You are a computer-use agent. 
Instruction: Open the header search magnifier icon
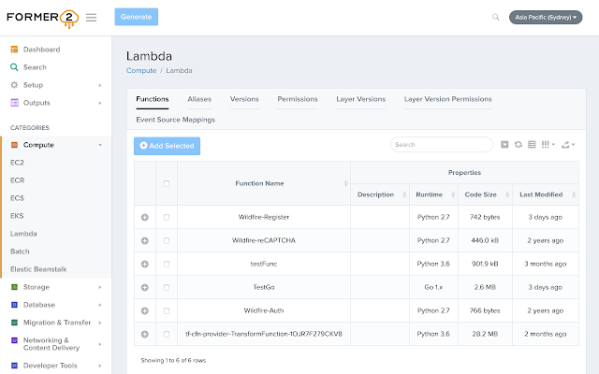click(495, 17)
